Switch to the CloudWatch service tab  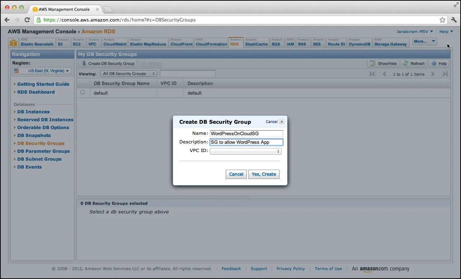115,42
